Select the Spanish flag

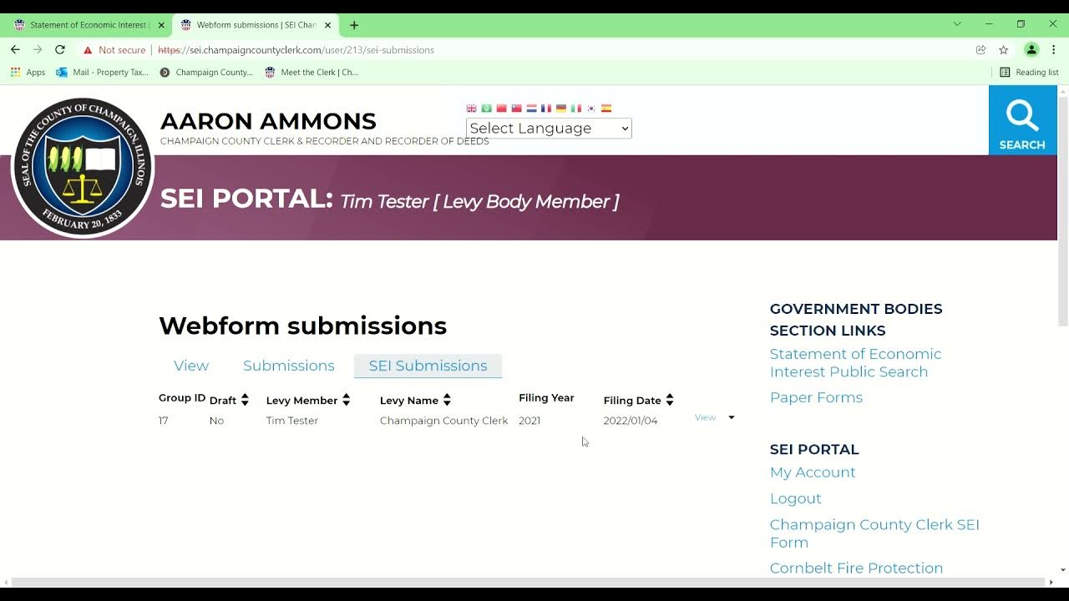tap(606, 109)
